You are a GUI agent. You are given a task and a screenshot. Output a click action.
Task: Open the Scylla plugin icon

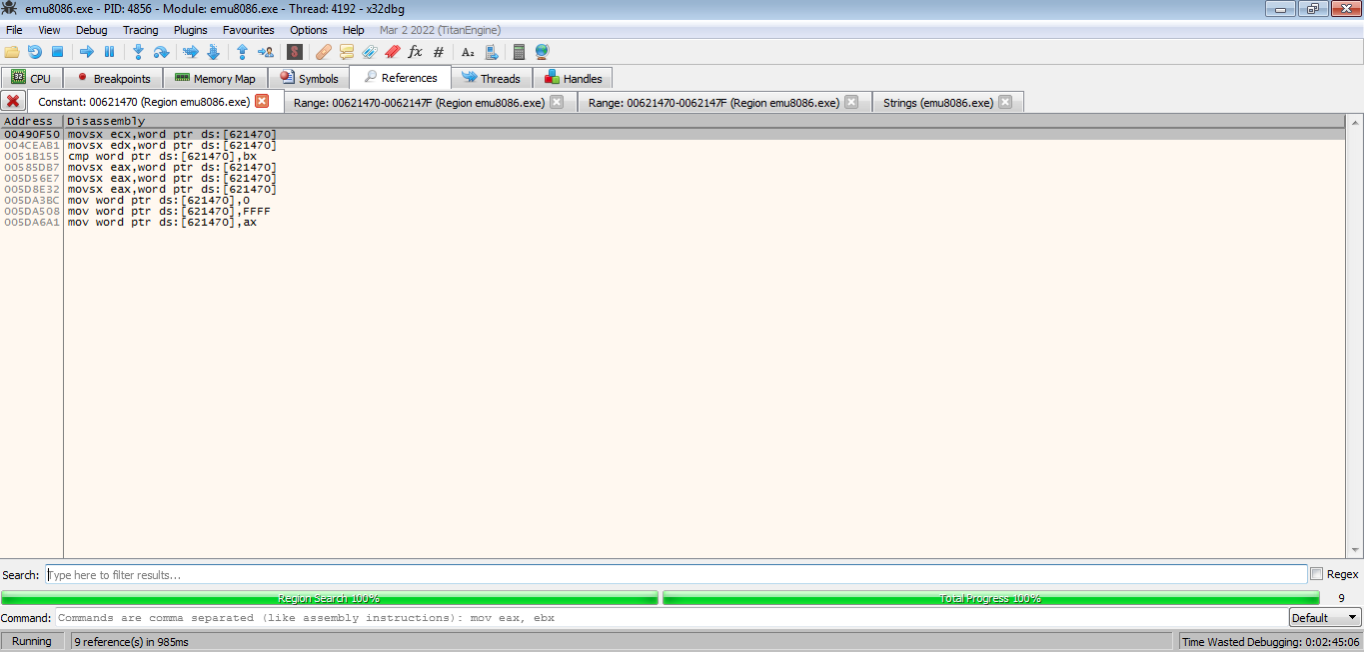295,52
